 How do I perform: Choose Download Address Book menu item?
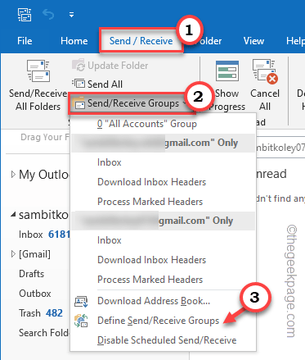point(154,301)
